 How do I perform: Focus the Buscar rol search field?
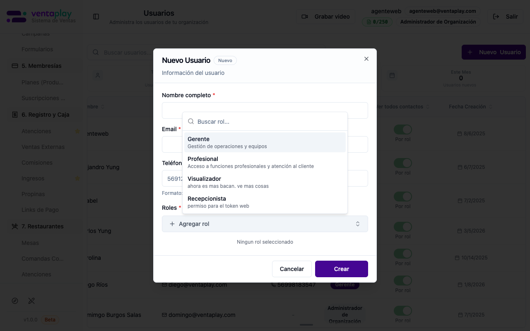pyautogui.click(x=269, y=122)
